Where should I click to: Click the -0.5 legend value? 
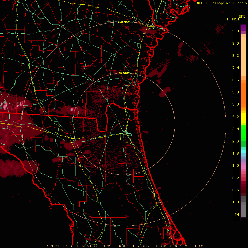click(x=234, y=190)
